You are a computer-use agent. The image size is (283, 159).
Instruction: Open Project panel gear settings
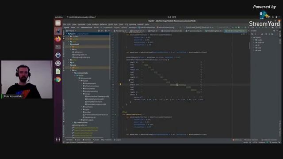pos(106,31)
